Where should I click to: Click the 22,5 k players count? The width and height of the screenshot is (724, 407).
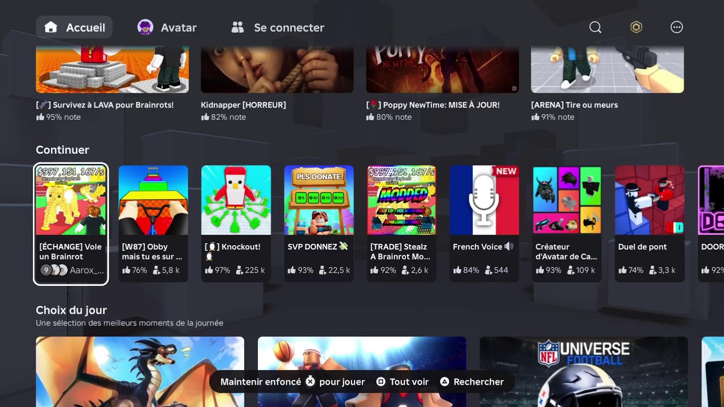334,270
